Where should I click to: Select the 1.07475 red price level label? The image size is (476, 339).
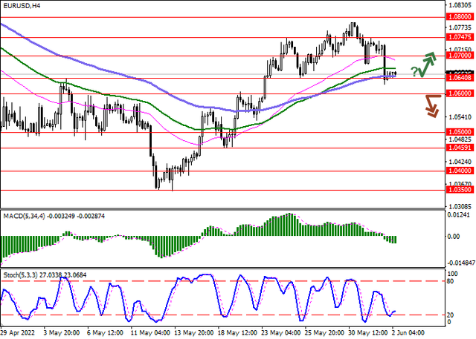460,37
